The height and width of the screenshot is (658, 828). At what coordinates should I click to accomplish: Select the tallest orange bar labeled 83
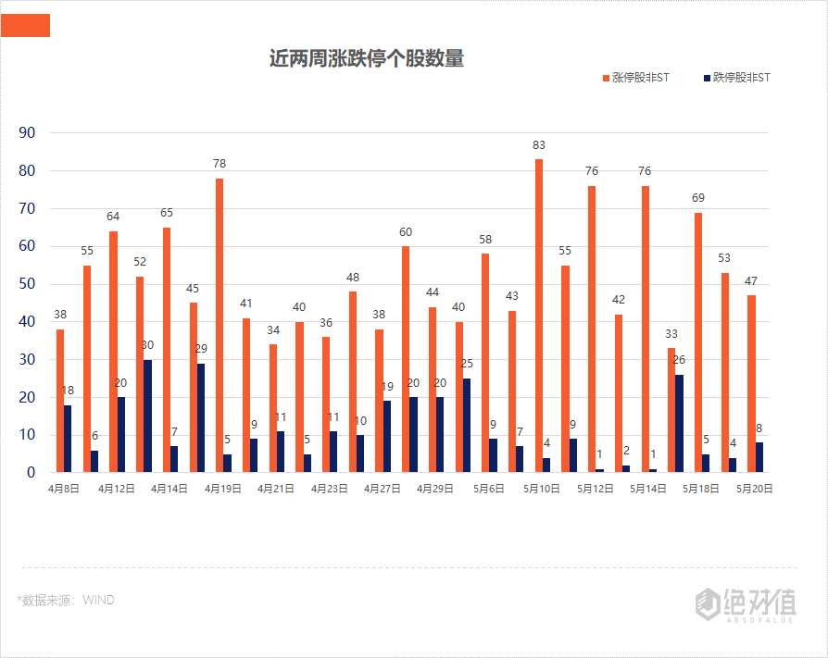click(539, 315)
